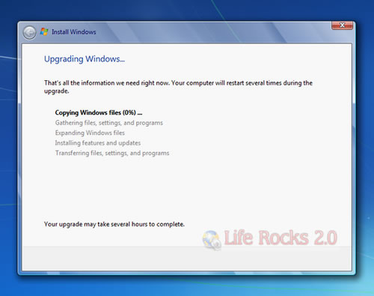Click the round back arrow button
Viewport: 374px width, 296px height.
[29, 32]
